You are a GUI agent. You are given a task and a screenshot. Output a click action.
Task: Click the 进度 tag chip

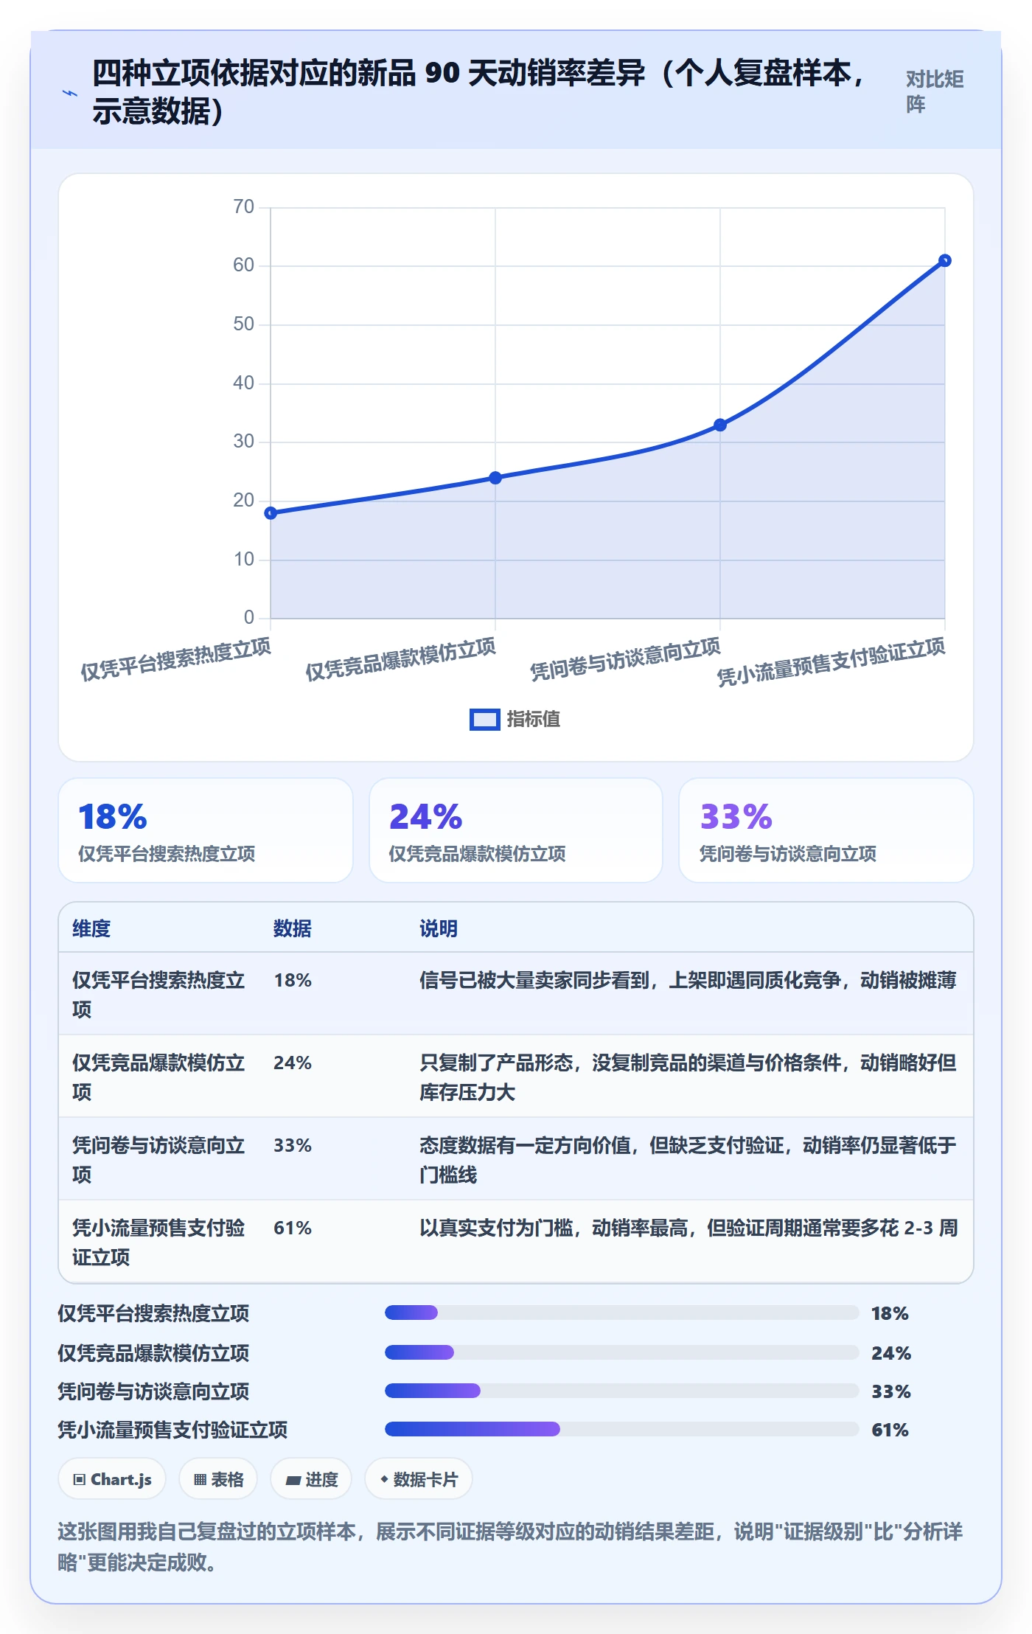pyautogui.click(x=311, y=1479)
